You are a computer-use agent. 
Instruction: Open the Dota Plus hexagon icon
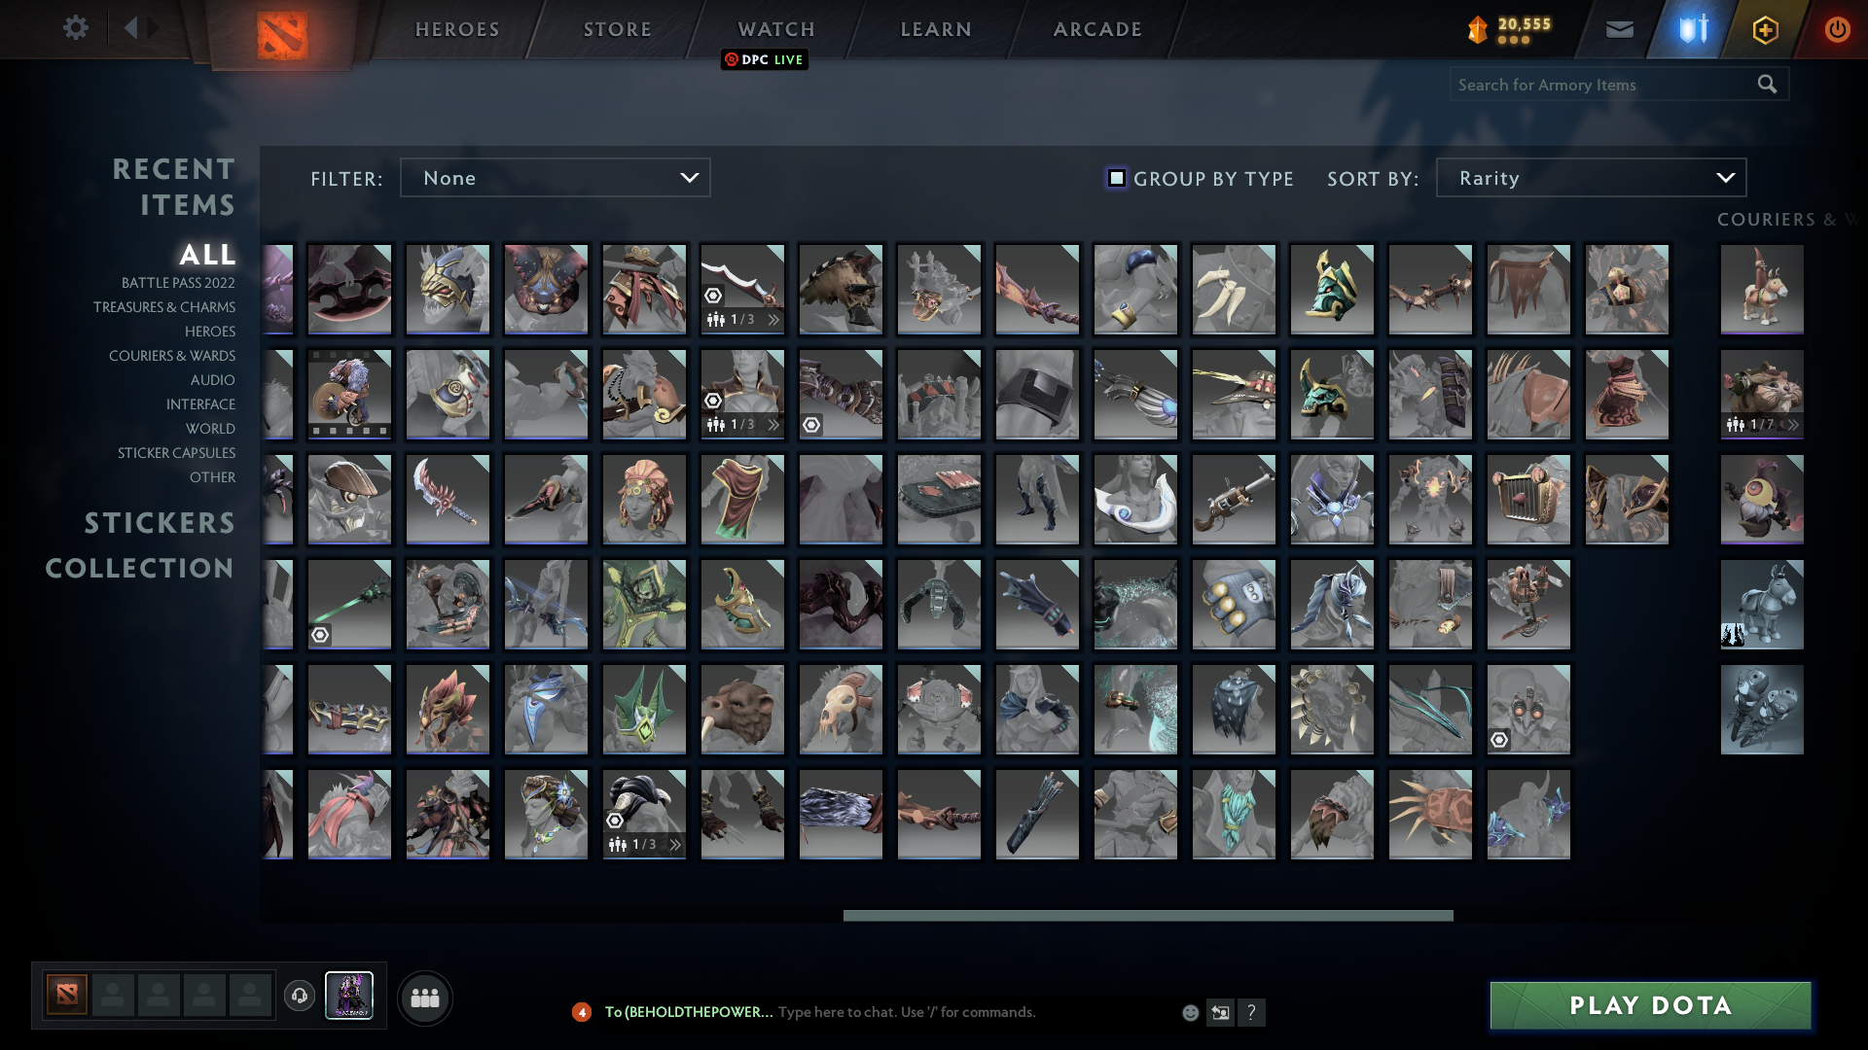coord(1765,29)
